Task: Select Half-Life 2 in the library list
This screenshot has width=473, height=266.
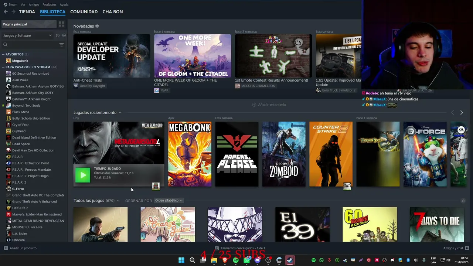Action: click(x=20, y=208)
